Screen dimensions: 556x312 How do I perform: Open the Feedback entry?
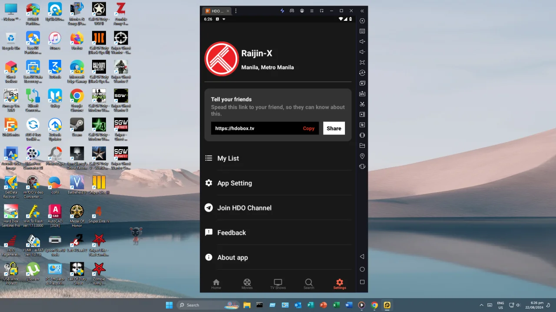click(x=278, y=233)
